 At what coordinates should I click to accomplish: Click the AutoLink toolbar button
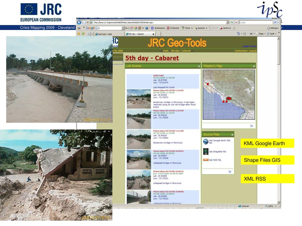click(201, 28)
